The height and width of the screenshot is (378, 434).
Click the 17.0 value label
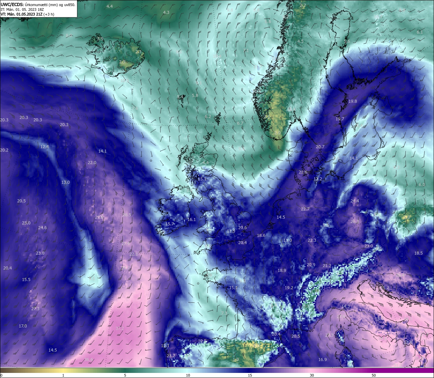pyautogui.click(x=23, y=326)
